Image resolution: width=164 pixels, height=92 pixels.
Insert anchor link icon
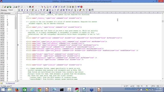(50, 10)
